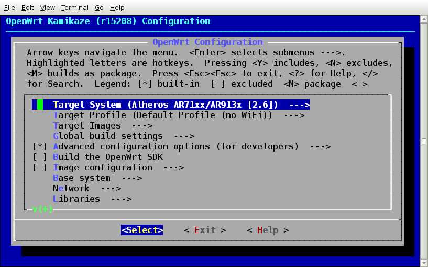Click the vertical scrollbar thumb
Screen dimensions: 428x267
point(424,141)
